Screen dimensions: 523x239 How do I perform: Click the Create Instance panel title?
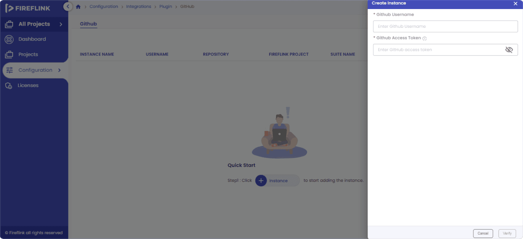[389, 3]
